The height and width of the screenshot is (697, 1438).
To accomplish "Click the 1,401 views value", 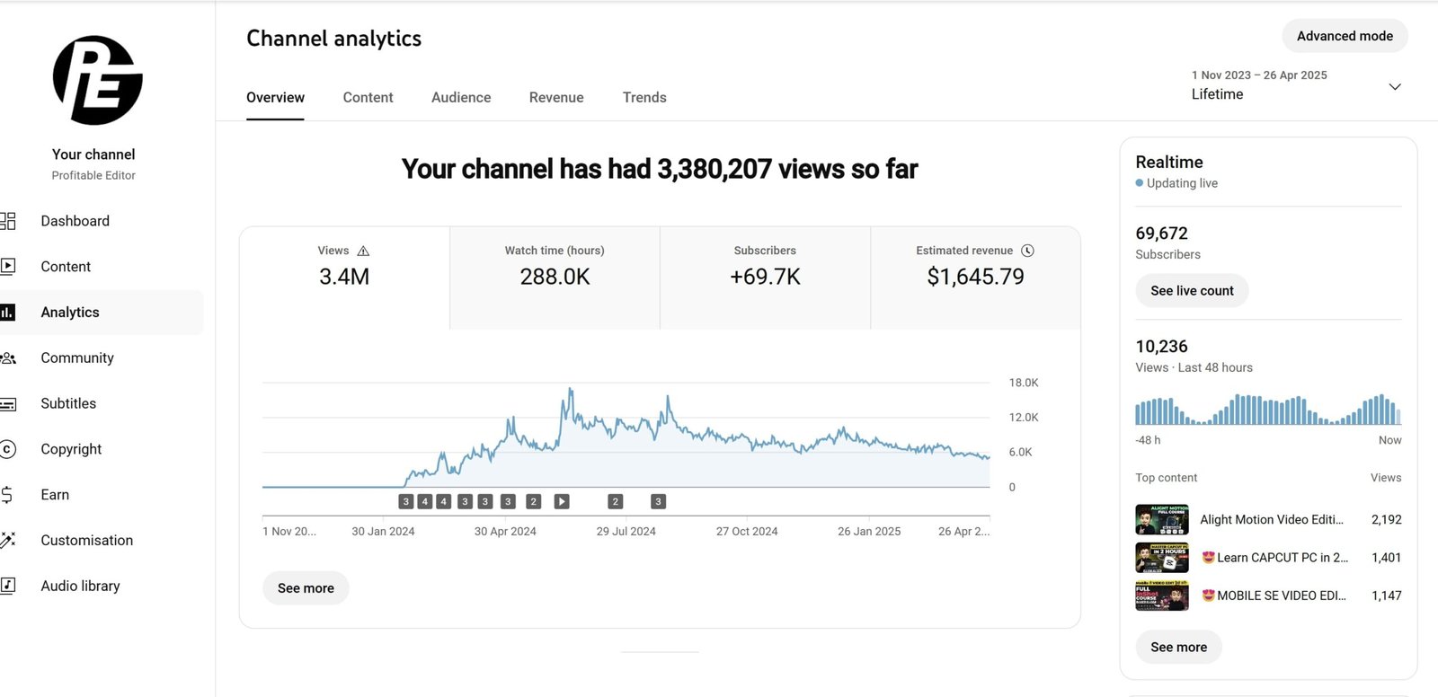I will pyautogui.click(x=1386, y=558).
